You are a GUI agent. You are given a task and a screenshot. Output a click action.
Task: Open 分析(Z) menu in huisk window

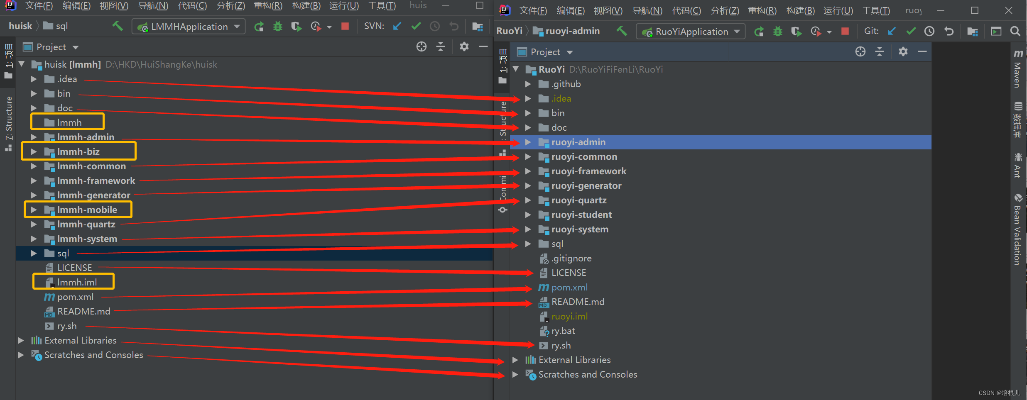(x=230, y=6)
